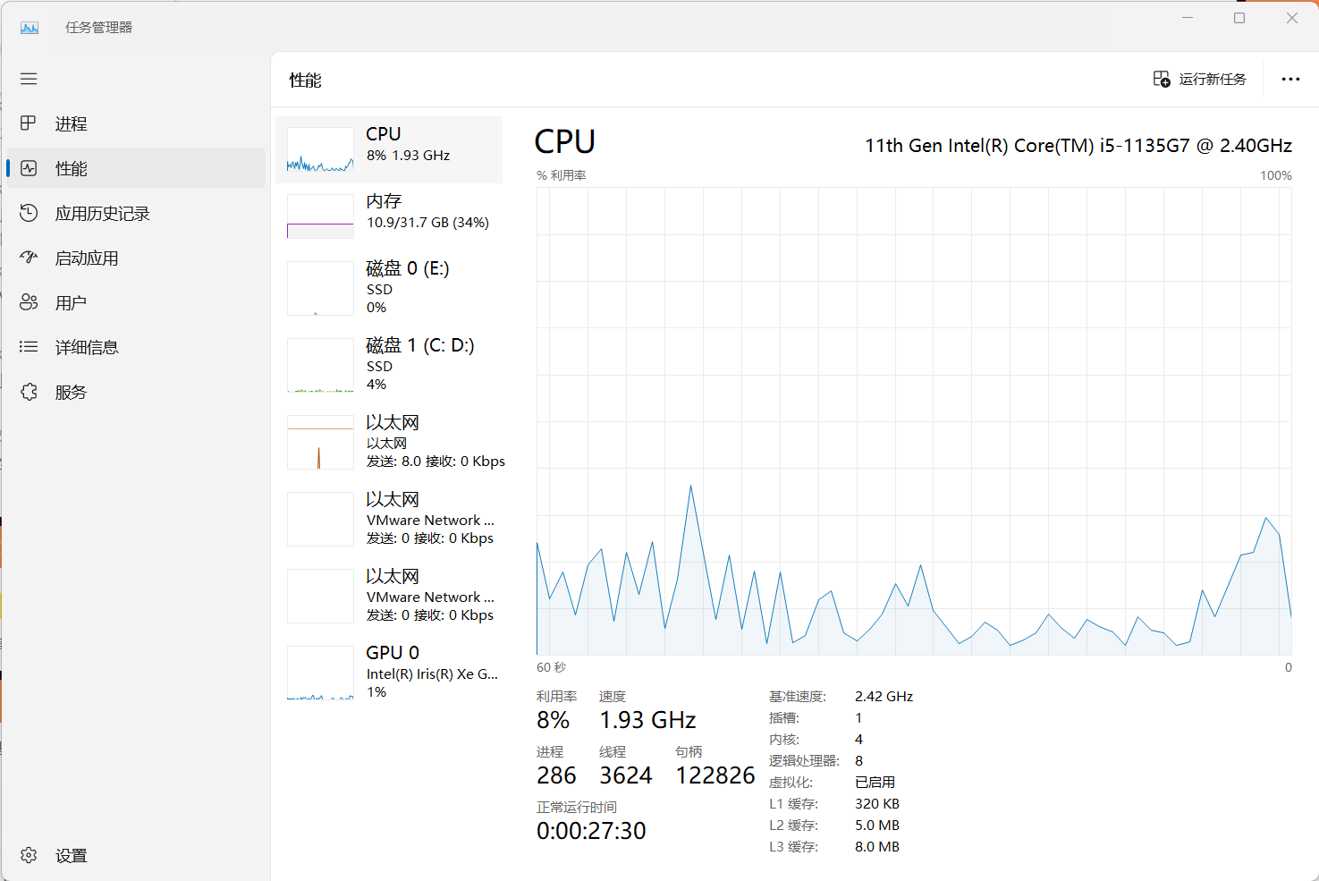Switch to 启动应用 tab label
The width and height of the screenshot is (1319, 881).
point(87,258)
